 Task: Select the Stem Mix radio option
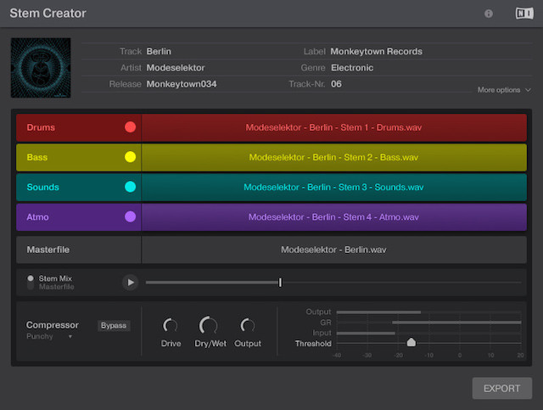(x=31, y=278)
